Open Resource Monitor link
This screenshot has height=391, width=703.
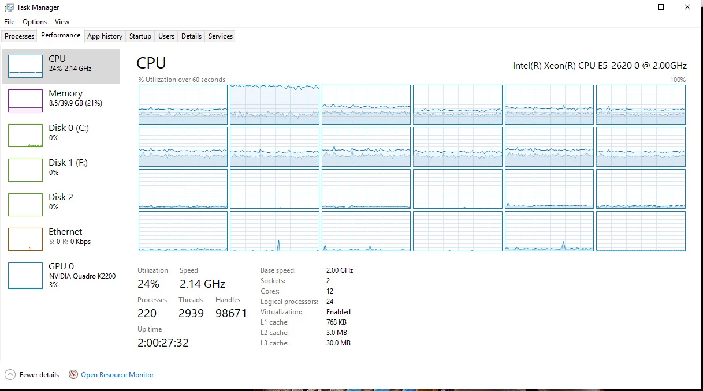click(x=117, y=375)
